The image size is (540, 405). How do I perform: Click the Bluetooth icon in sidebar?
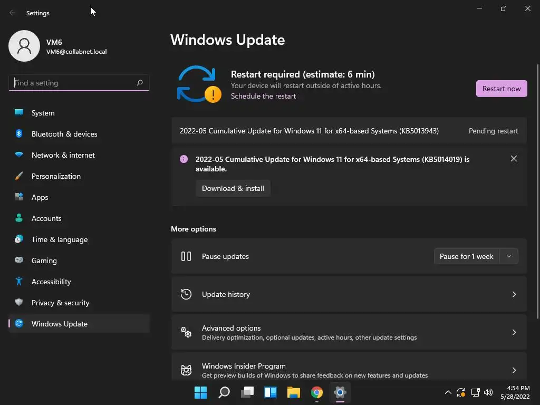pyautogui.click(x=19, y=133)
